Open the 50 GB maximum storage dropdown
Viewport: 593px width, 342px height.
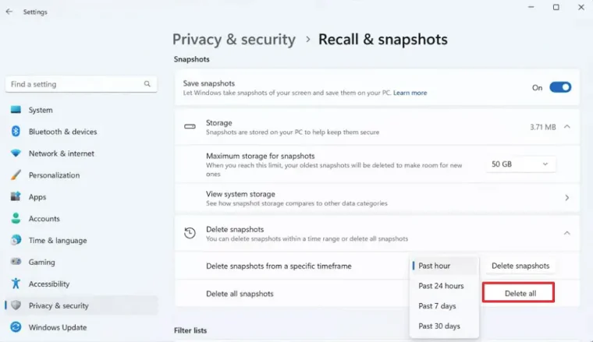[521, 164]
